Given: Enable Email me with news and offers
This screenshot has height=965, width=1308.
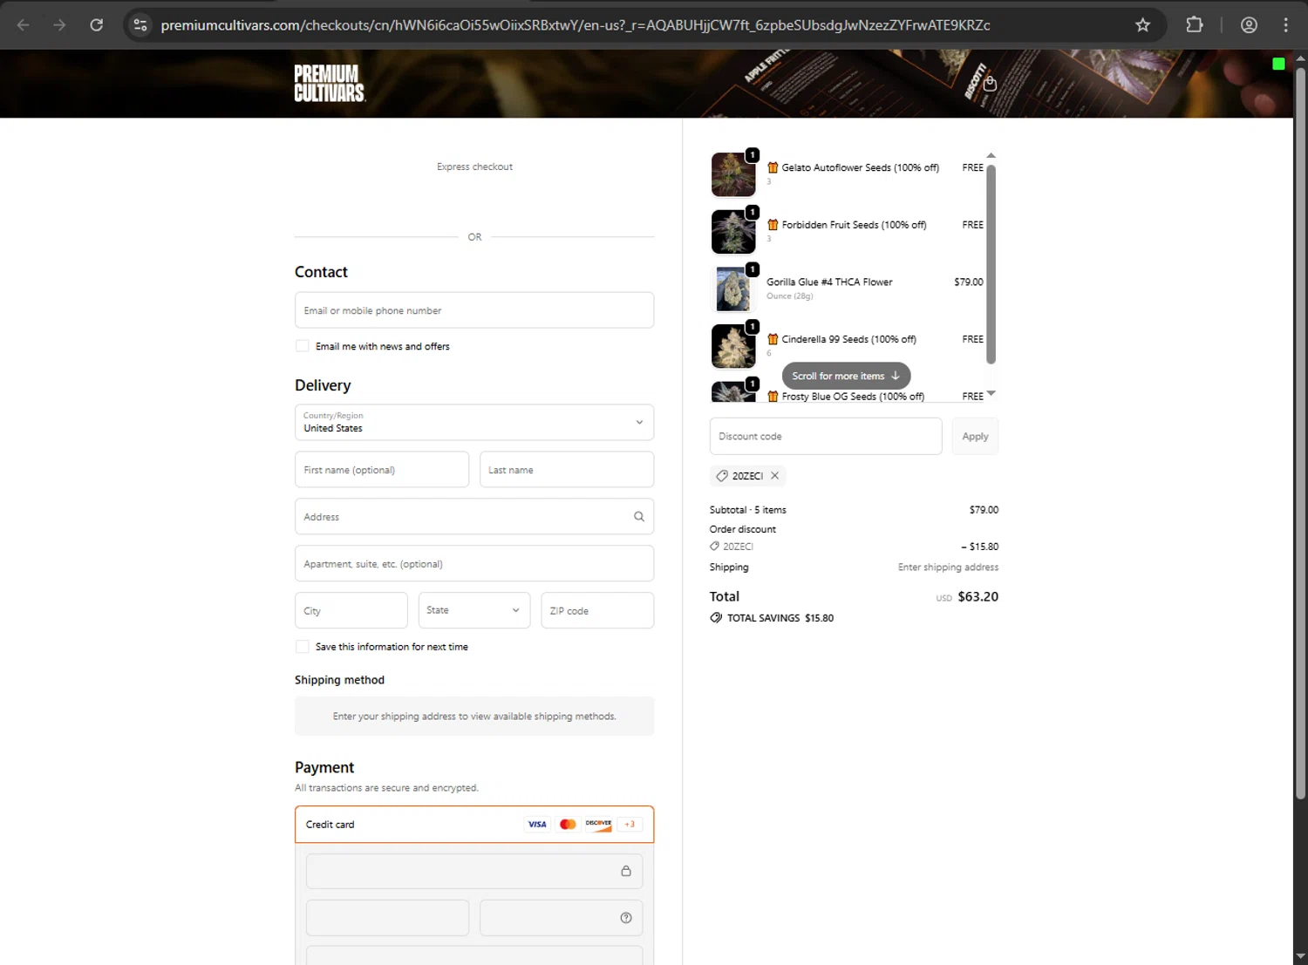Looking at the screenshot, I should 303,346.
